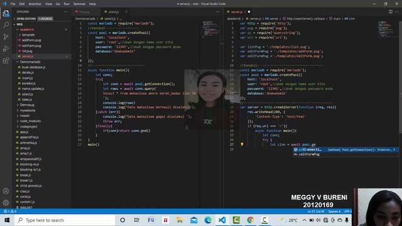The width and height of the screenshot is (402, 226).
Task: Show hidden system tray icons chevron
Action: (304, 220)
